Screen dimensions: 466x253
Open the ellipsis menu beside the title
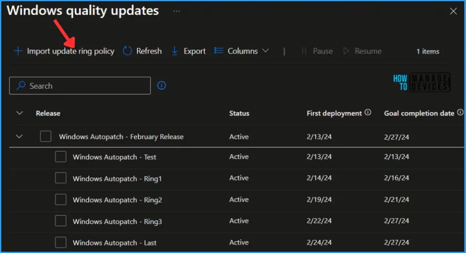pos(177,11)
